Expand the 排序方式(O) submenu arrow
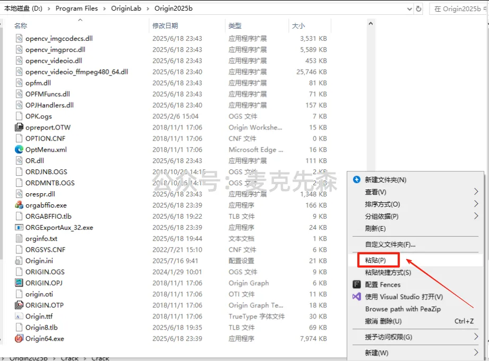Image resolution: width=489 pixels, height=361 pixels. pyautogui.click(x=476, y=203)
